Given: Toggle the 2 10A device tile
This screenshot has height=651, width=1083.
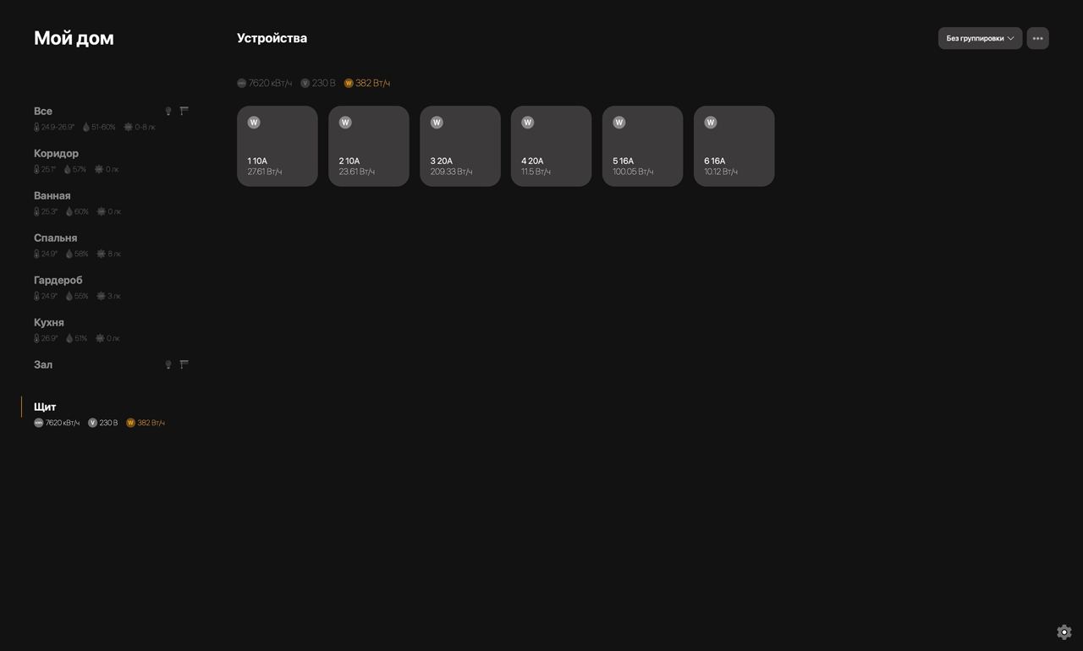Looking at the screenshot, I should click(369, 146).
